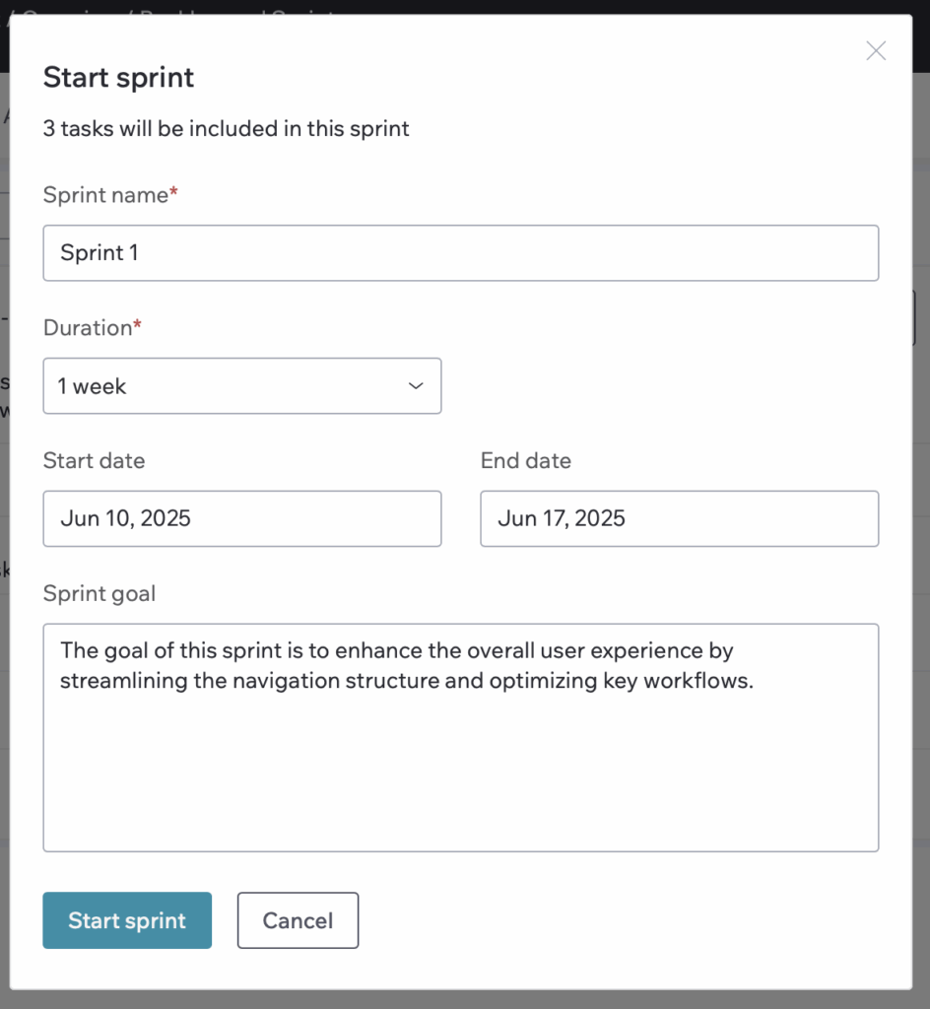930x1009 pixels.
Task: Focus the Sprint name input field
Action: (460, 253)
